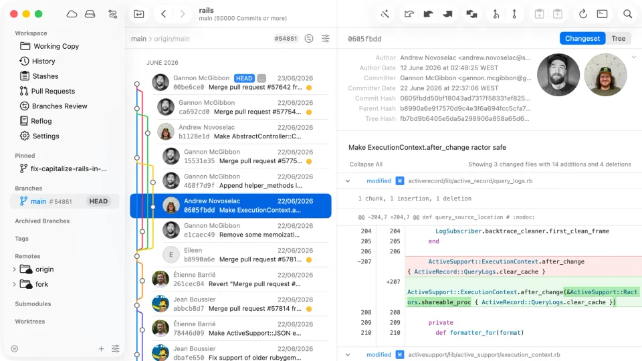
Task: Go forward with the right arrow
Action: click(x=183, y=14)
